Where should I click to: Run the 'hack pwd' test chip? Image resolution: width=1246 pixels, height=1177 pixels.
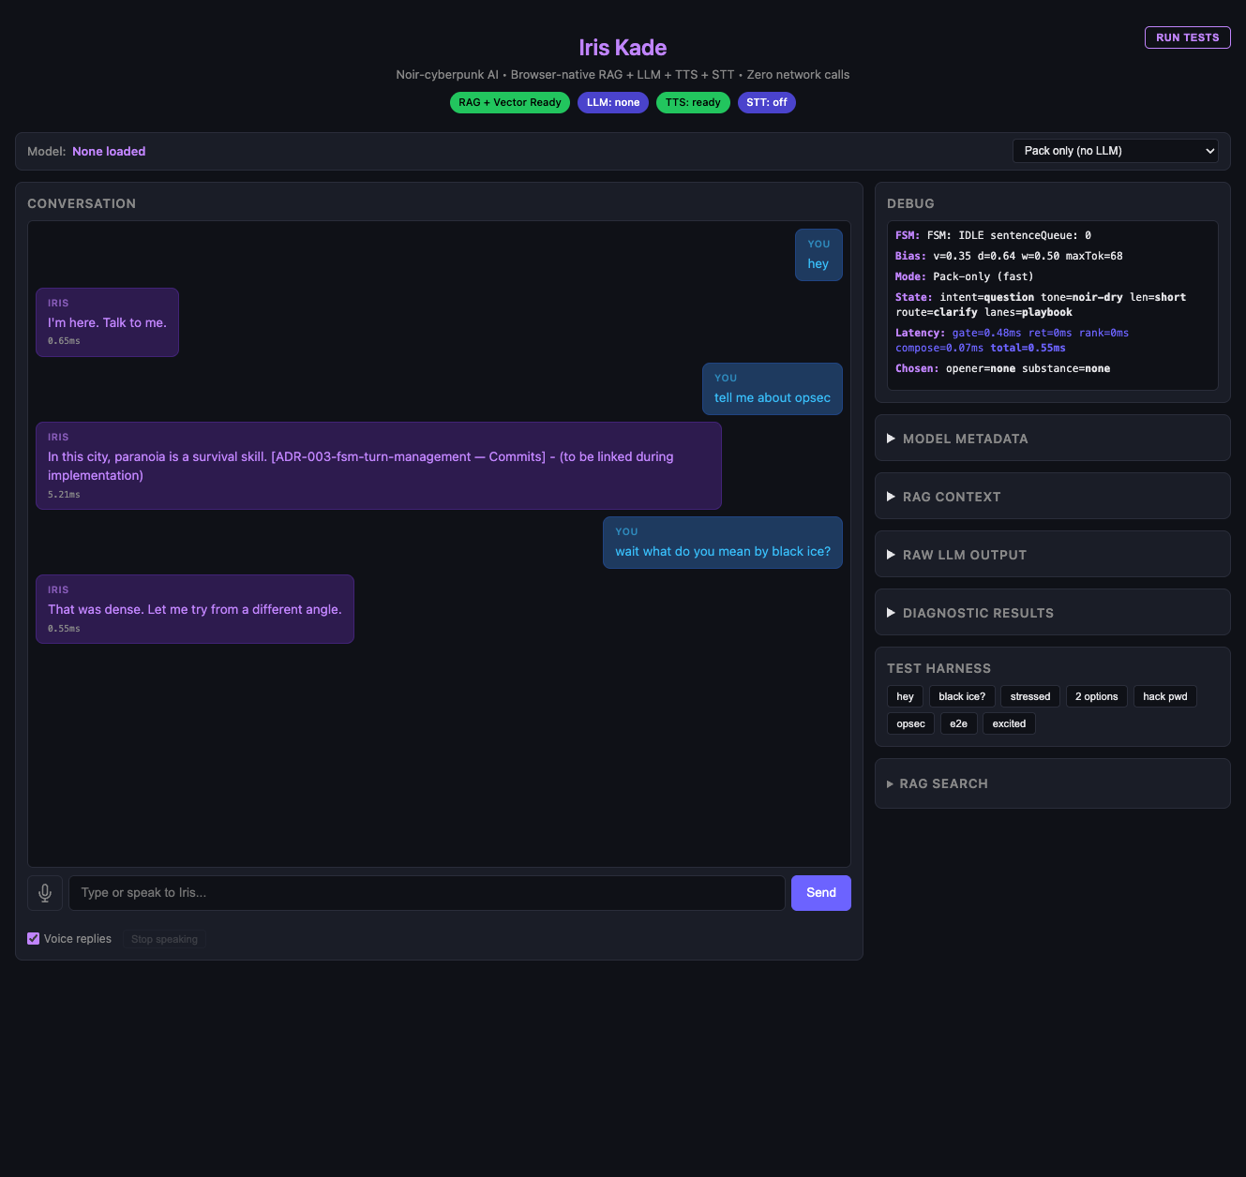pyautogui.click(x=1165, y=696)
